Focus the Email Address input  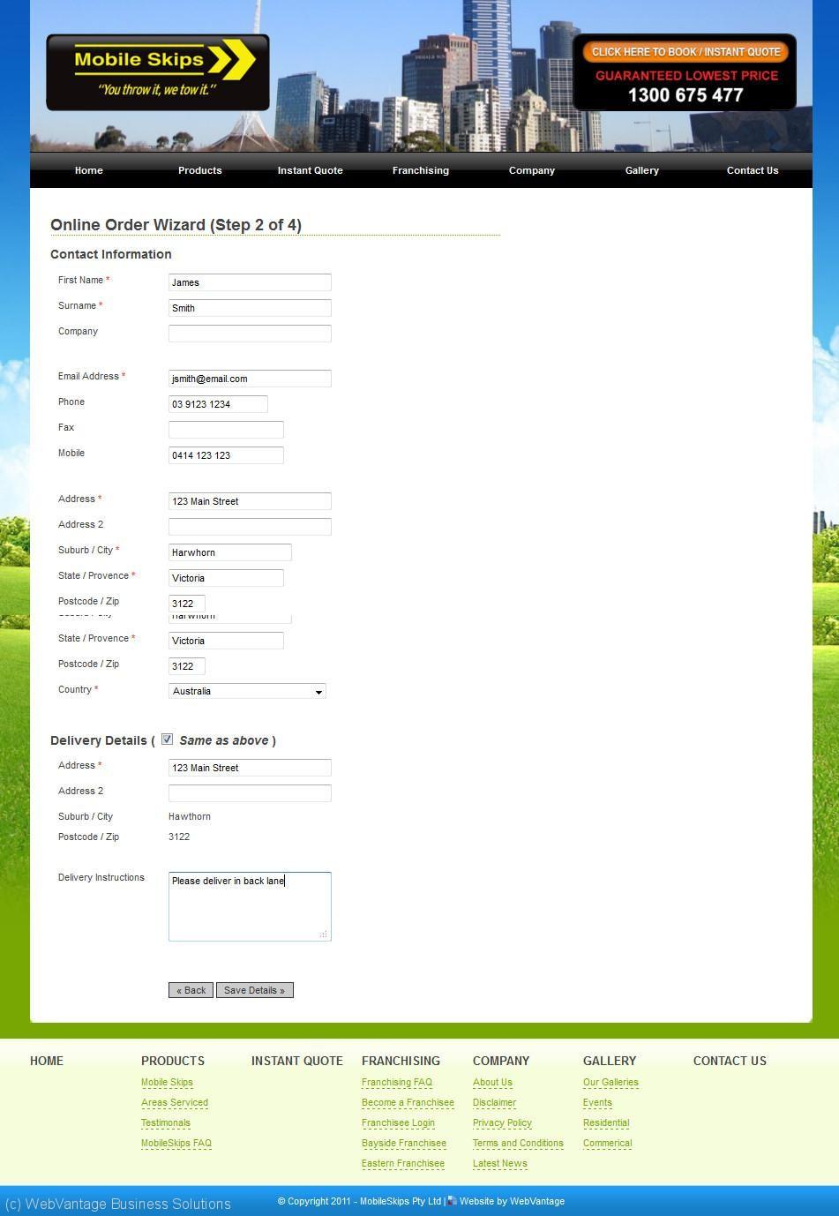point(250,379)
